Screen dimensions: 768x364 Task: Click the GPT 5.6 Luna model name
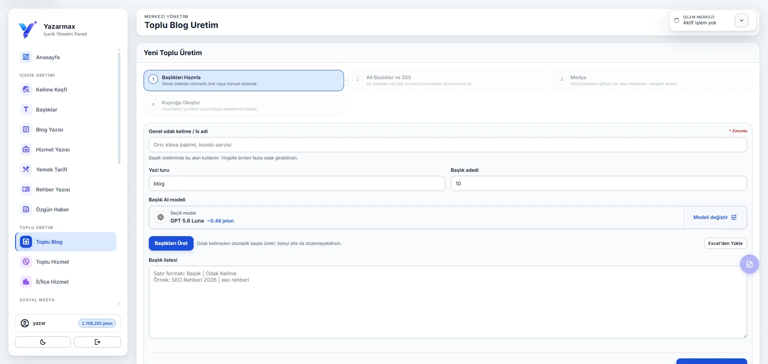point(187,221)
